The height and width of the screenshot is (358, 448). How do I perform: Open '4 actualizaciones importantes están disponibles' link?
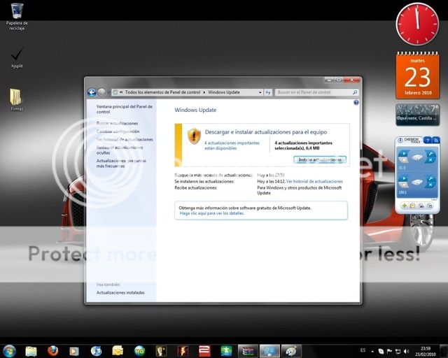[x=232, y=145]
